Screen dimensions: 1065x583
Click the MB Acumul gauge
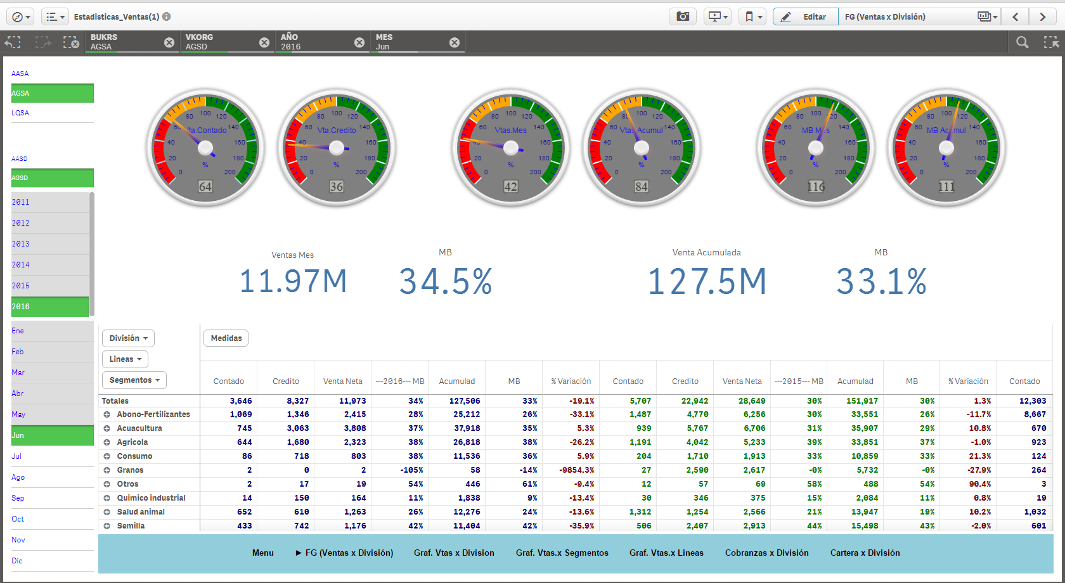pos(946,148)
